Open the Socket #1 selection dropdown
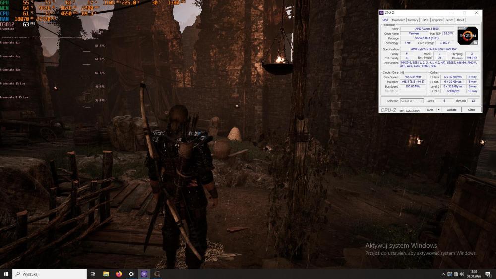Image resolution: width=496 pixels, height=279 pixels. point(412,101)
